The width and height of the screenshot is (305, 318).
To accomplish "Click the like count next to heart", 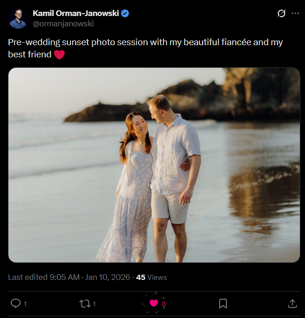I will tap(164, 304).
